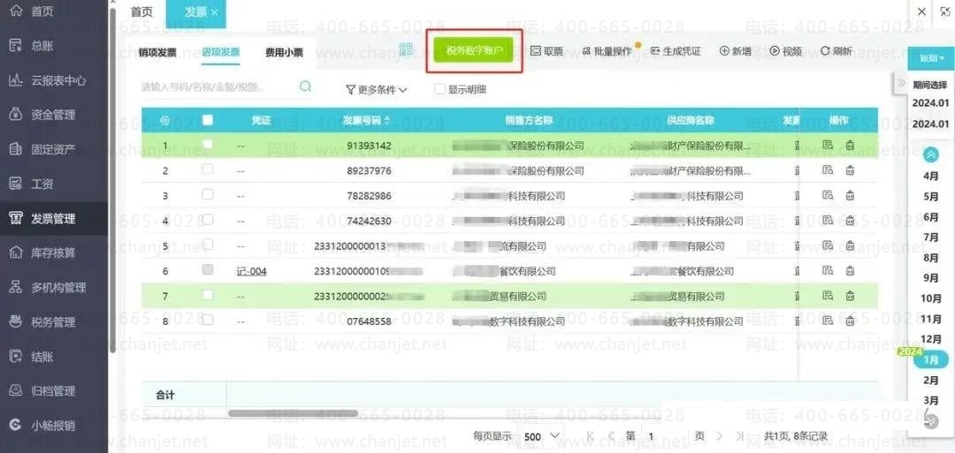Screen dimensions: 955x453
Task: Select 发票管理 in sidebar
Action: coord(53,218)
